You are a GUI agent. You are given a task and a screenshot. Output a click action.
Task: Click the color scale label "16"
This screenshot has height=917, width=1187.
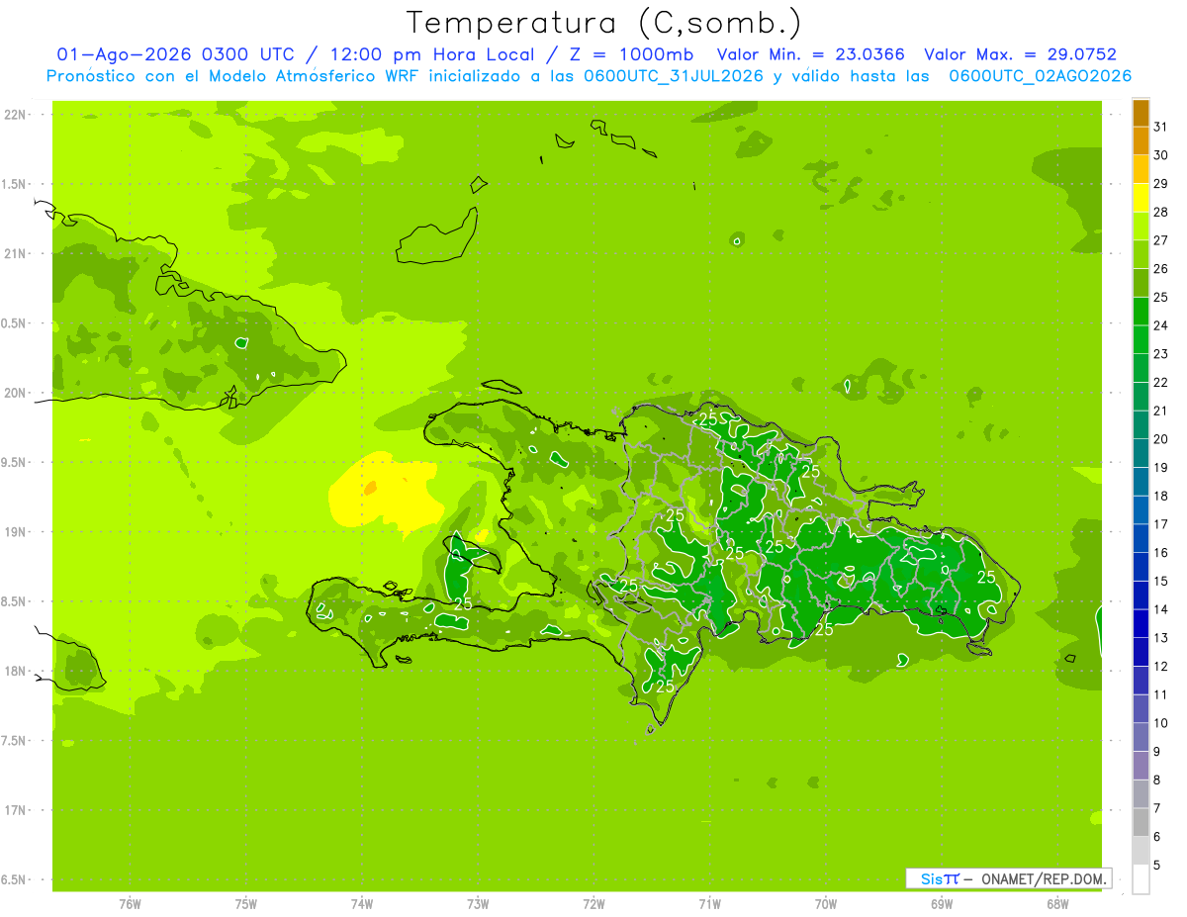click(1161, 553)
